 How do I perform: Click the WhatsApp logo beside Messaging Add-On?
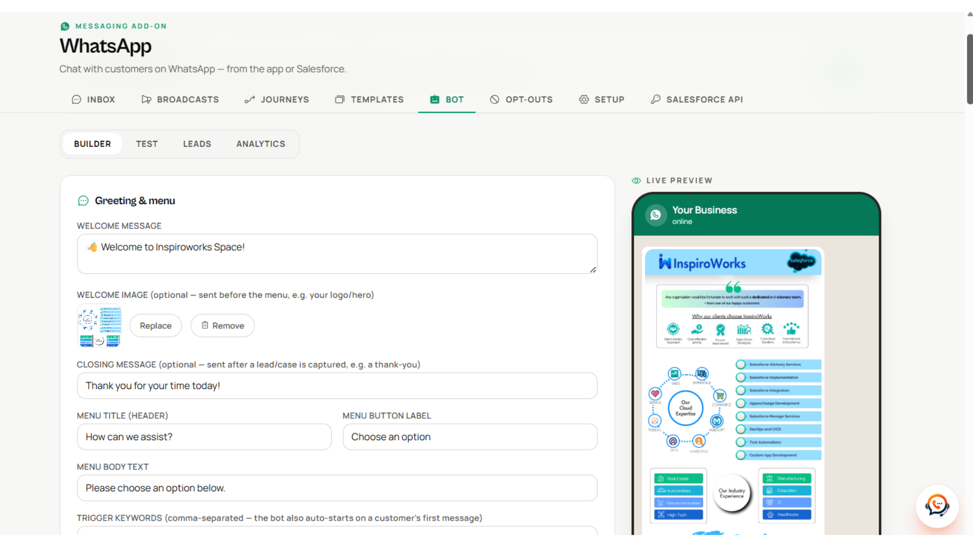65,26
